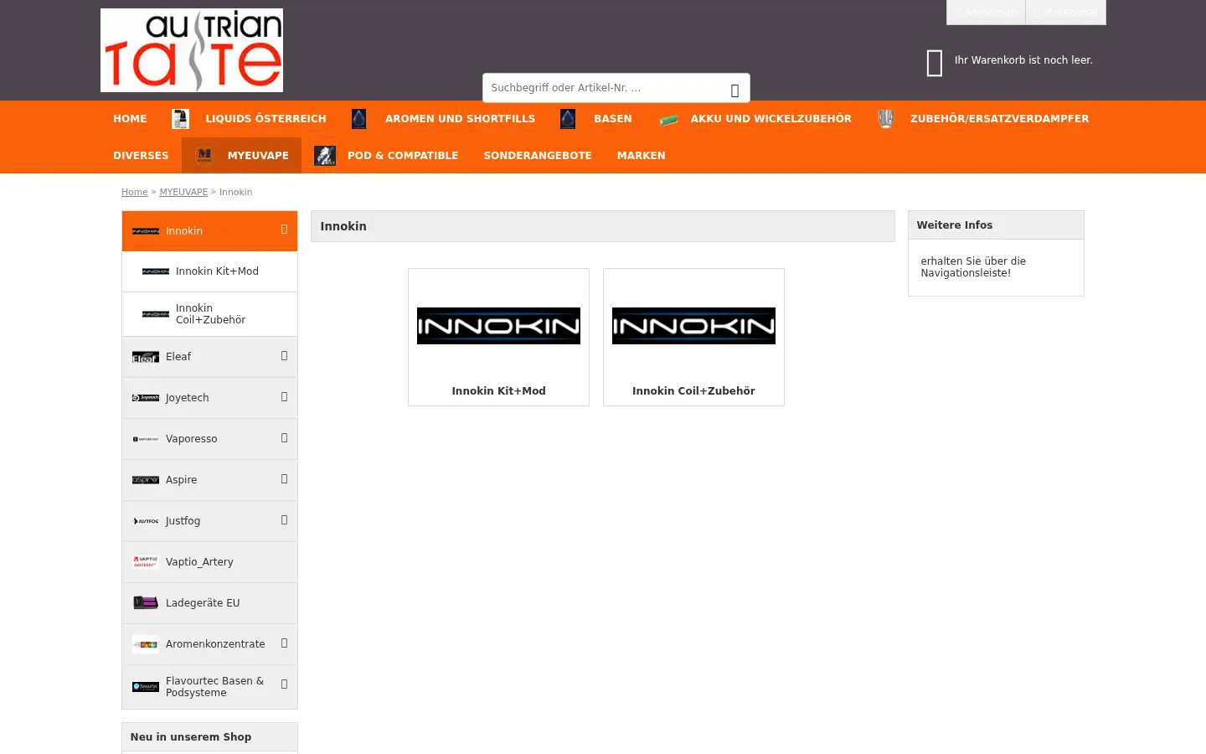Expand the Flavourtec Basen & Podsysteme category
Viewport: 1206px width, 754px height.
pos(284,684)
